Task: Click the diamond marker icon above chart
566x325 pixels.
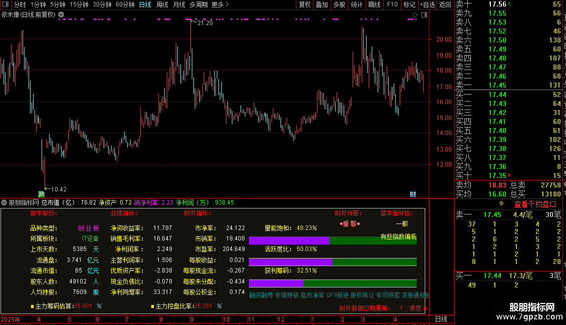Action: click(415, 15)
